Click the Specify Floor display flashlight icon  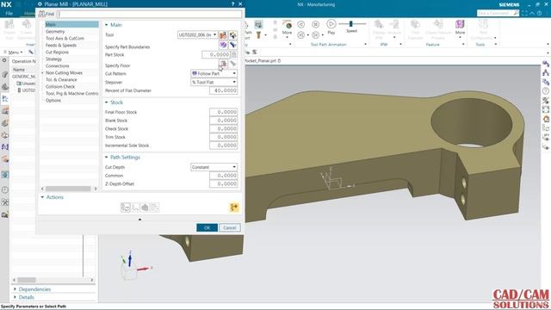(x=232, y=64)
